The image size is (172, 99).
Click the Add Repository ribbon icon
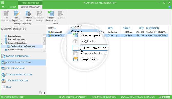coord(6,16)
